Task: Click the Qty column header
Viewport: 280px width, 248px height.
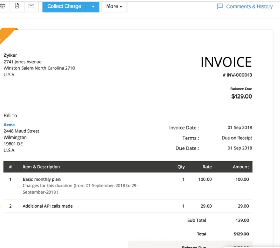Action: click(181, 167)
